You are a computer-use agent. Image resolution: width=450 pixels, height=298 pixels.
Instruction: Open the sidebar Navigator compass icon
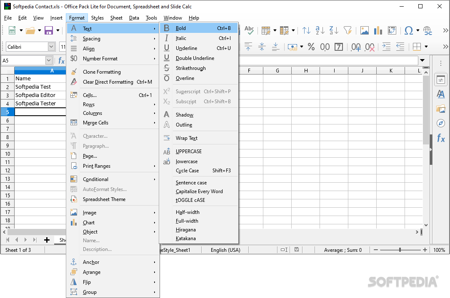pos(441,123)
